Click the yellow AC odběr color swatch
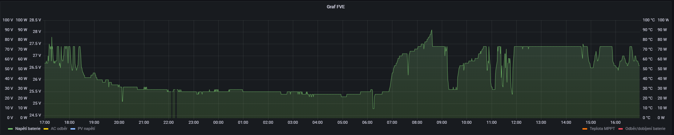Viewport: 674px width, 135px height. pyautogui.click(x=46, y=129)
